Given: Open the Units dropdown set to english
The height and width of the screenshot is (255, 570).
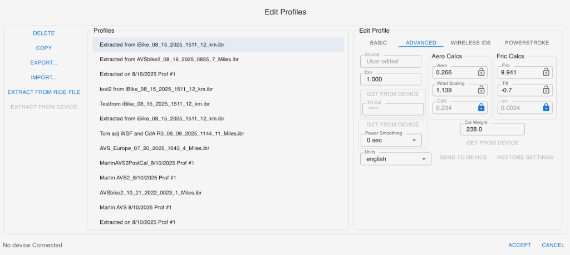Looking at the screenshot, I should click(395, 159).
